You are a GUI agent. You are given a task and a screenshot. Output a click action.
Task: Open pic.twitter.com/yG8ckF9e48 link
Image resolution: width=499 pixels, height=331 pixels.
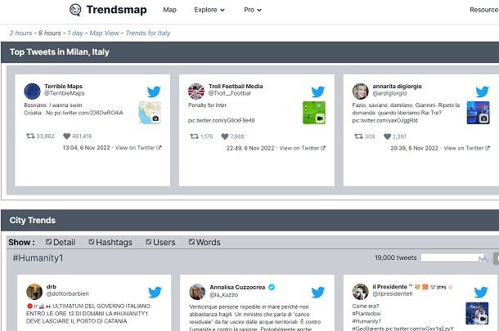[x=221, y=120]
